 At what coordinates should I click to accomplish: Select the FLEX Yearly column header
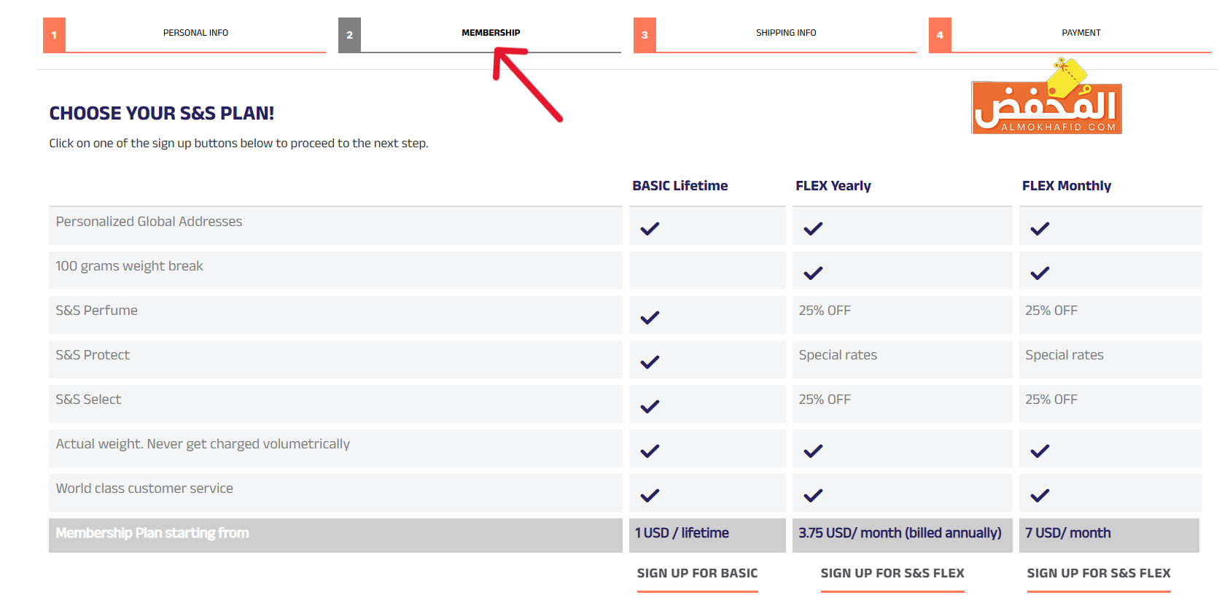833,186
